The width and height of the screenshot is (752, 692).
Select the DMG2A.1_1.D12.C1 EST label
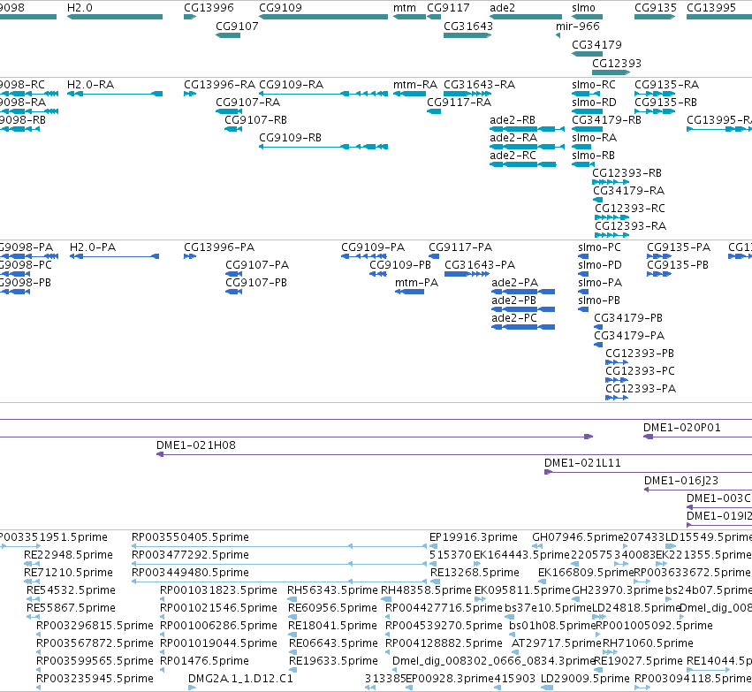[x=240, y=679]
